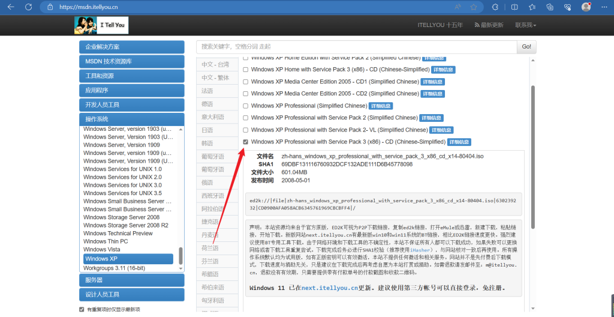The image size is (614, 317).
Task: Check Windows XP Media Center Edition 2005 CD1
Action: pyautogui.click(x=246, y=82)
